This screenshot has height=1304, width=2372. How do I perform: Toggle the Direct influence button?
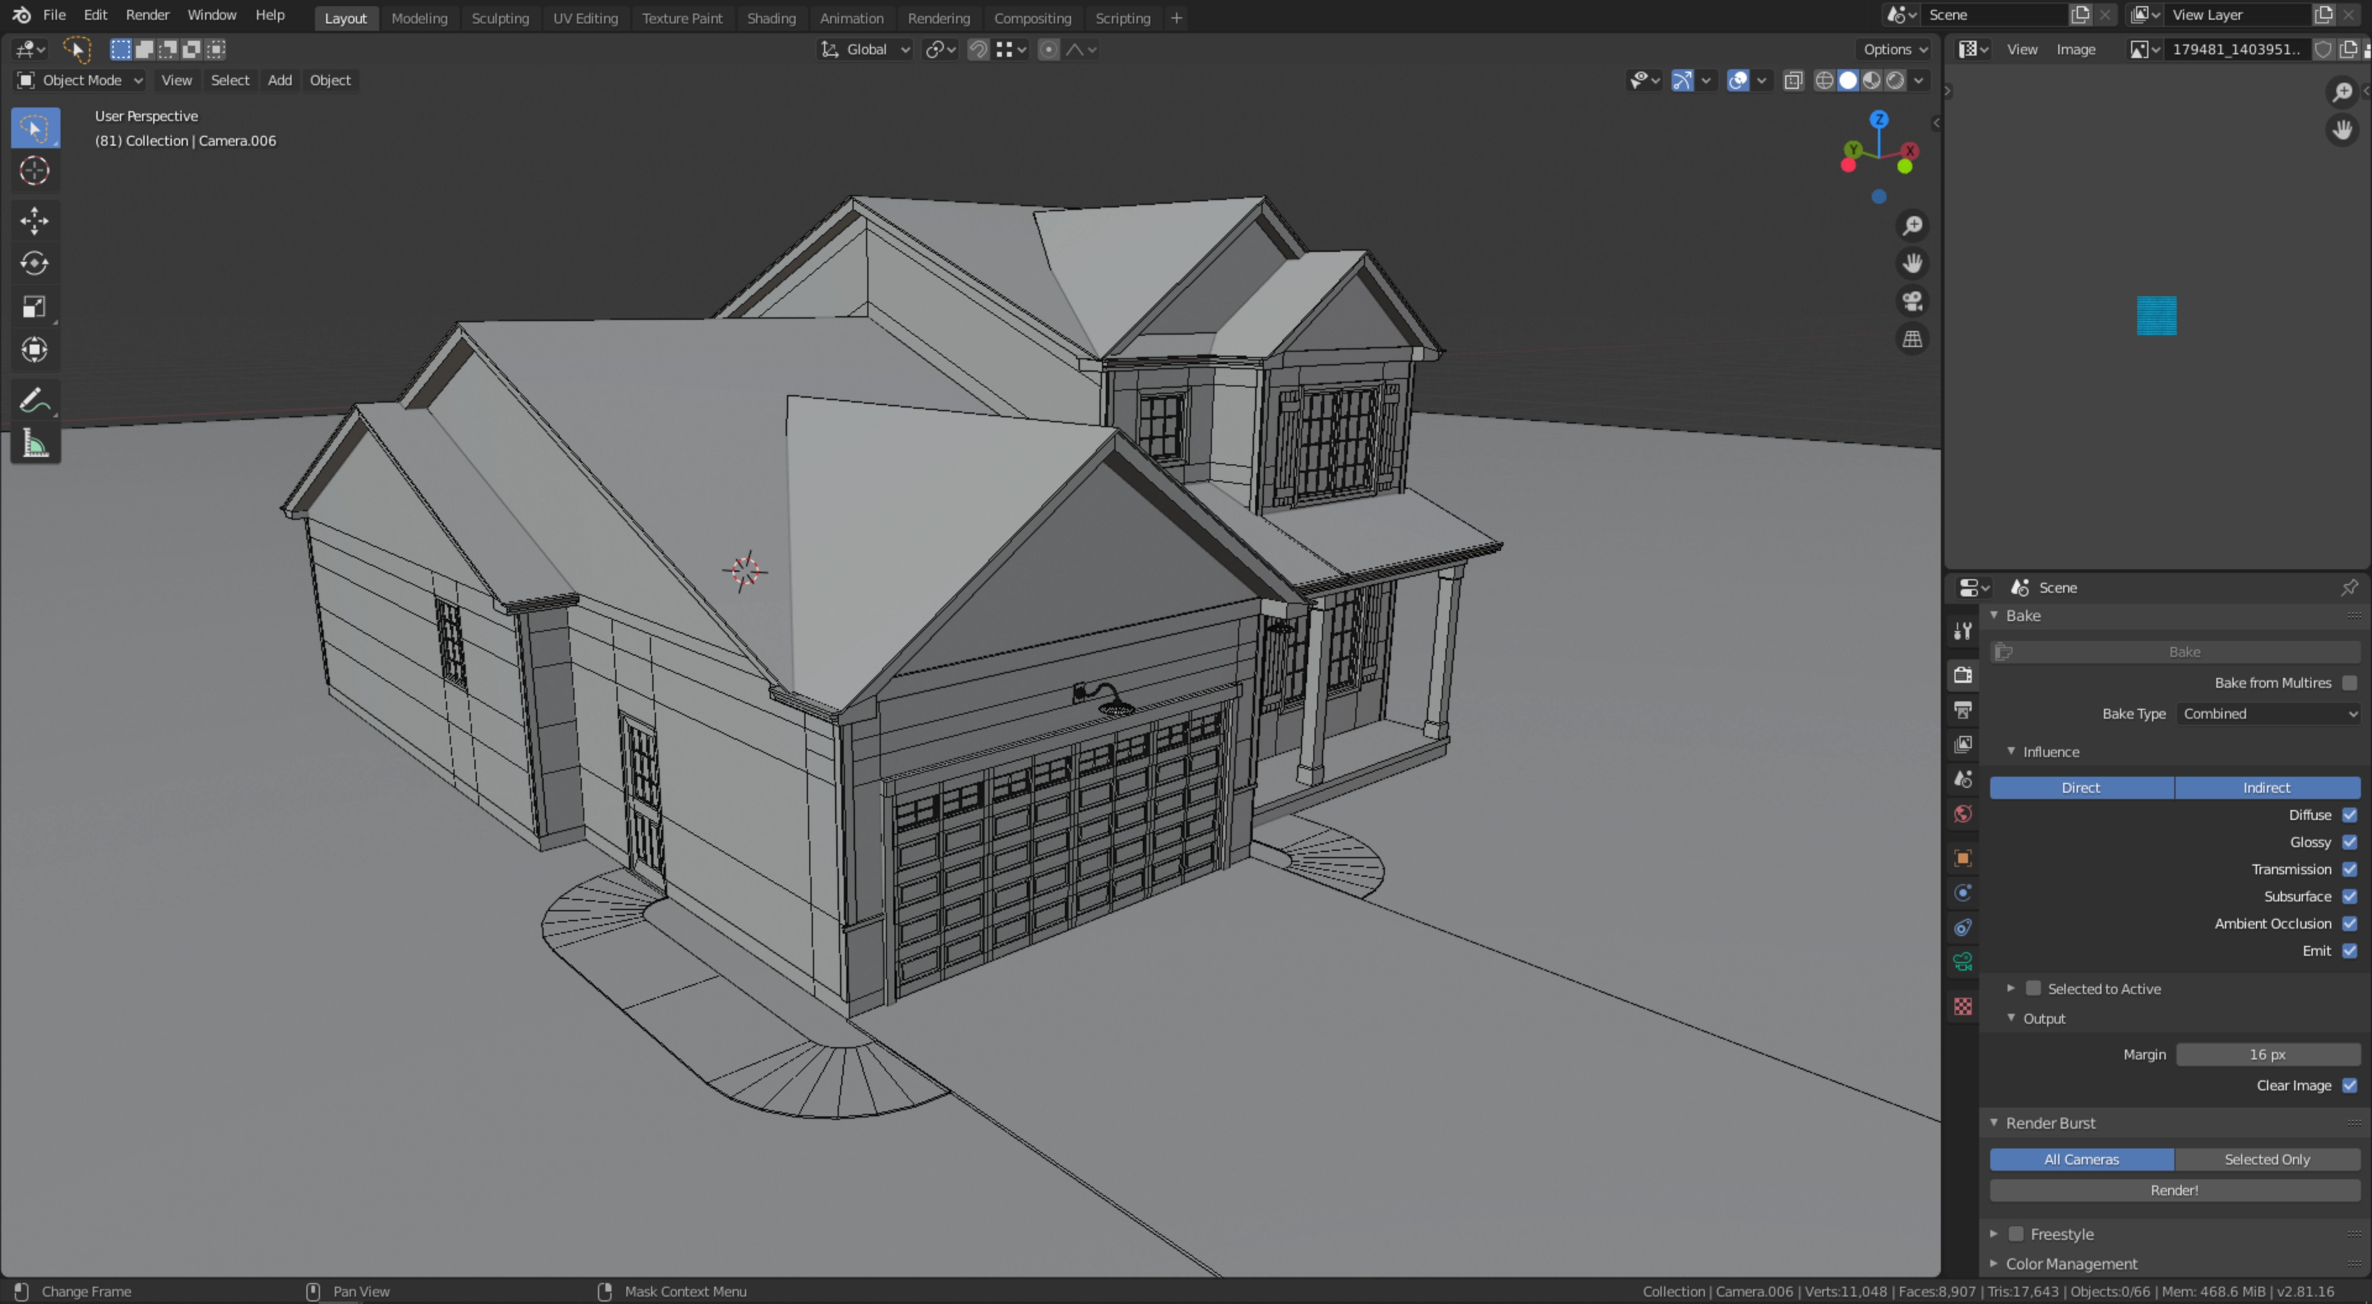[2082, 788]
